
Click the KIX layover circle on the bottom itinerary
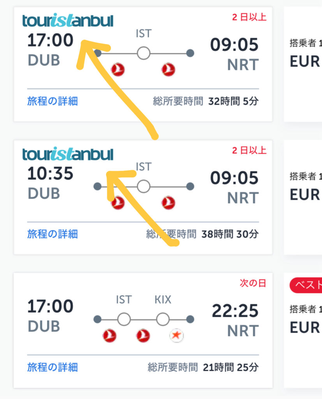point(163,318)
